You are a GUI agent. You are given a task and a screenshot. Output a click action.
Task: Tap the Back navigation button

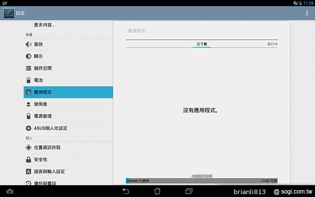[x=126, y=191]
